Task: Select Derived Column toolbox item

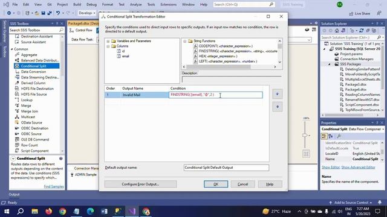Action: (33, 83)
